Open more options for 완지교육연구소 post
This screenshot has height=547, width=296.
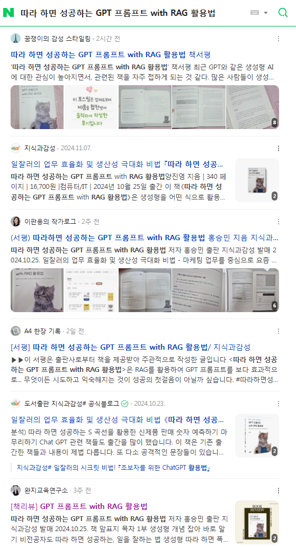(278, 490)
